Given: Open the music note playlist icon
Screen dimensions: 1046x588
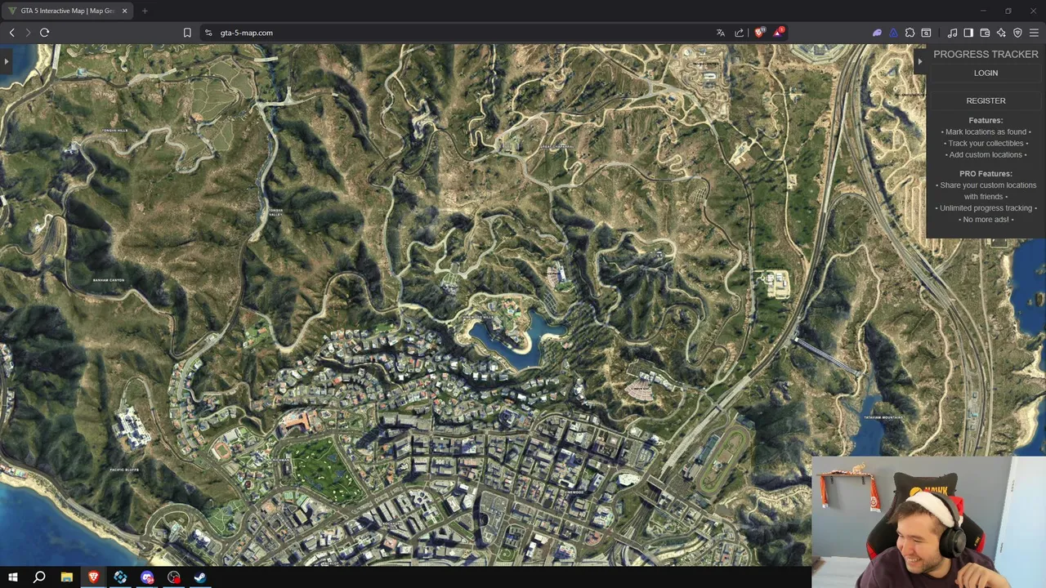Looking at the screenshot, I should click(952, 33).
